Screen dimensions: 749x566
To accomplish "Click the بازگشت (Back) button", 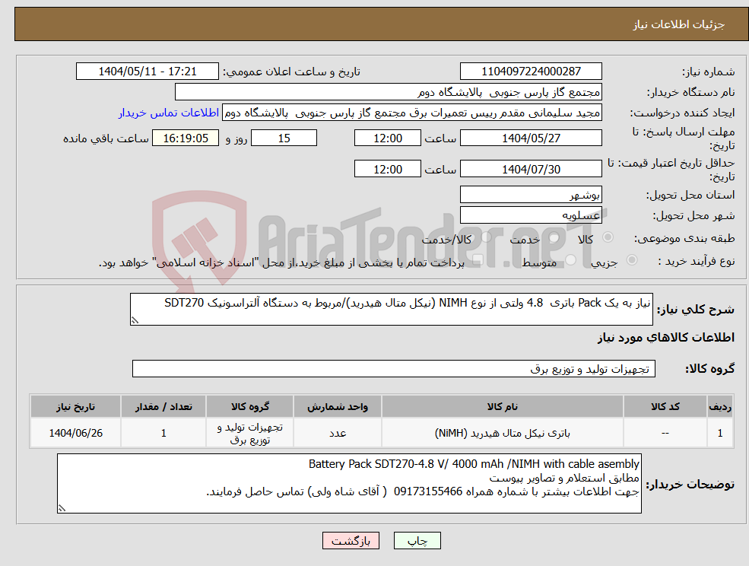I will click(351, 540).
